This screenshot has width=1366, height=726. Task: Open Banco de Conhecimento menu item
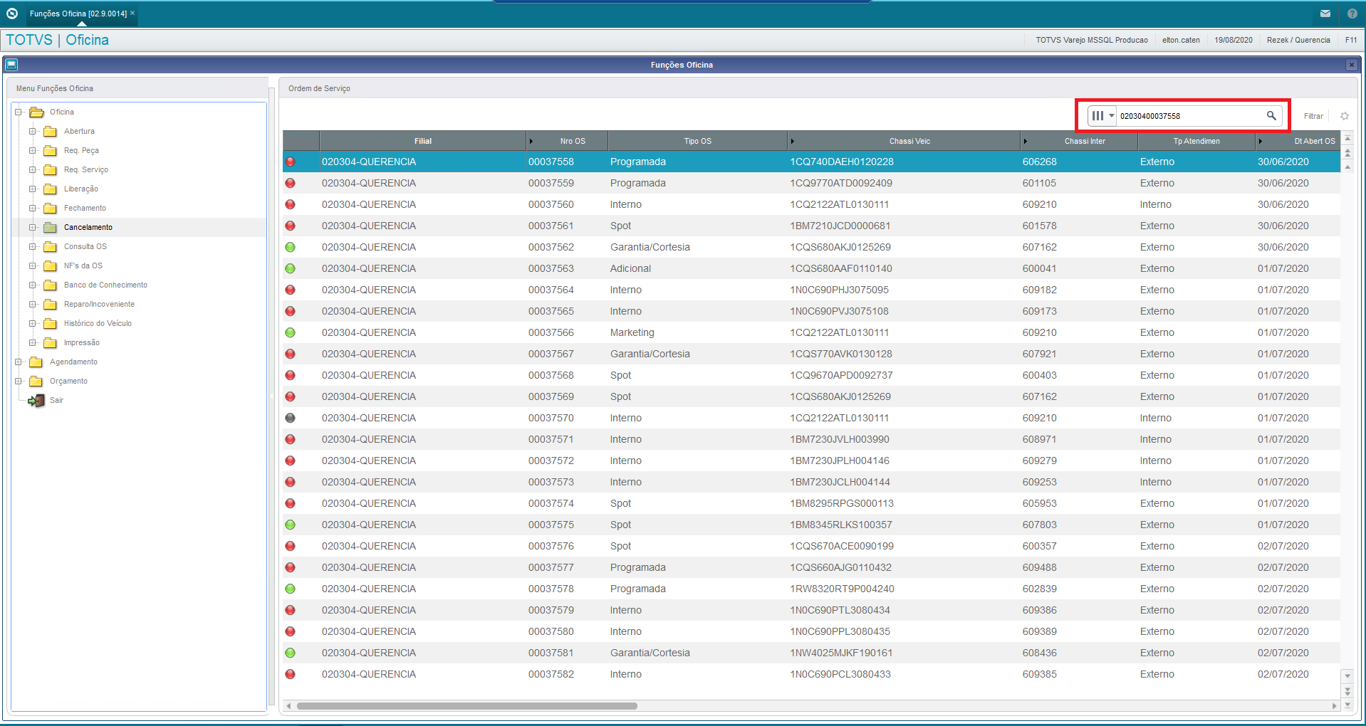(x=105, y=285)
